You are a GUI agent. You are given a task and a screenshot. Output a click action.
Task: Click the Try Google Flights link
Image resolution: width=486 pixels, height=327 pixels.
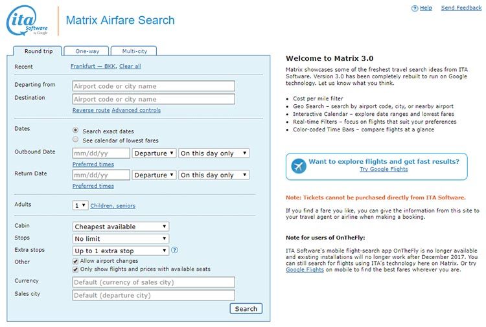[384, 170]
